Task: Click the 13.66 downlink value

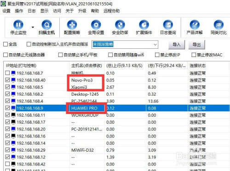Action: (x=153, y=101)
